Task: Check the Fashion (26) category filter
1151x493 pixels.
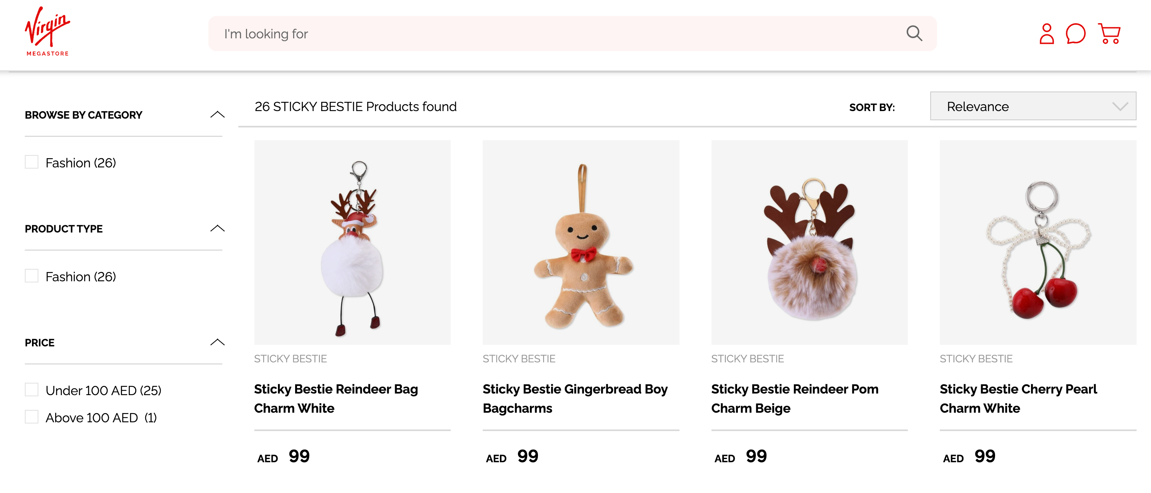Action: coord(31,162)
